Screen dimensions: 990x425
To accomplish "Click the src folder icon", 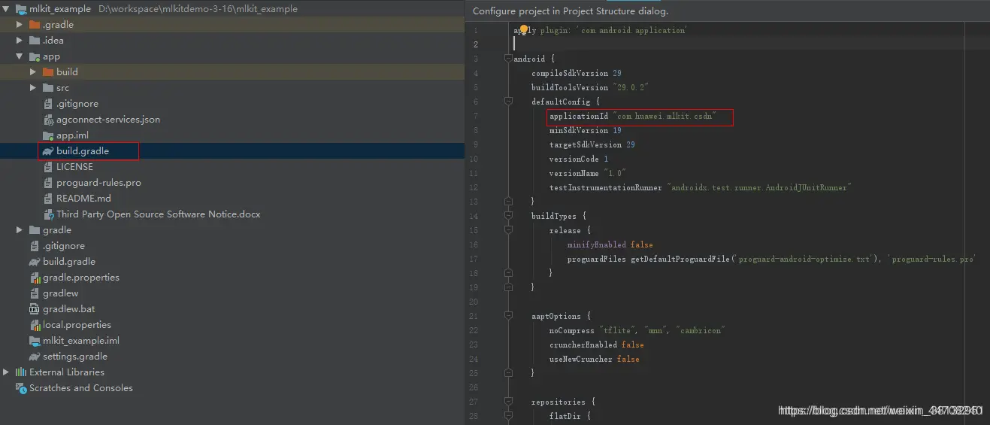I will [x=48, y=88].
